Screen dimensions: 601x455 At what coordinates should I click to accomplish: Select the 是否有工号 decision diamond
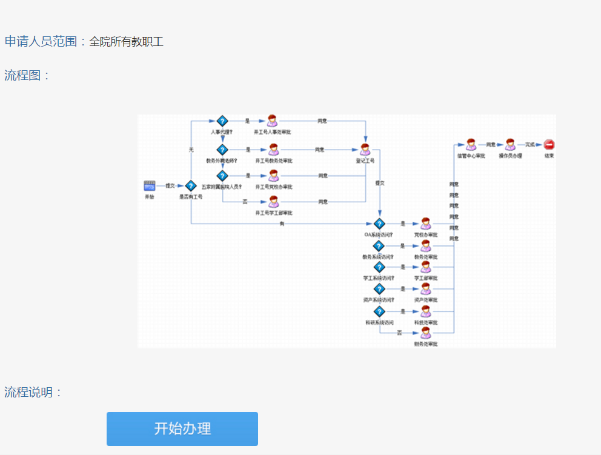click(191, 186)
